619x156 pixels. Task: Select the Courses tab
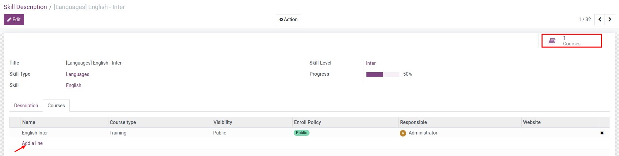point(56,106)
